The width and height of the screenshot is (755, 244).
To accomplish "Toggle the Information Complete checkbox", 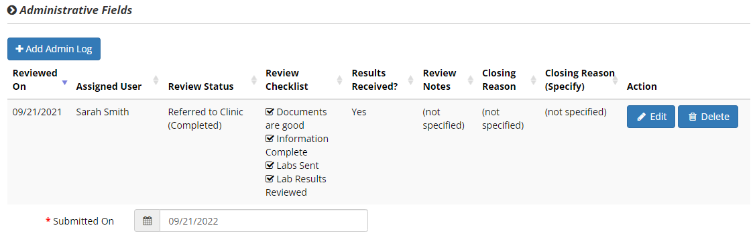I will point(270,139).
